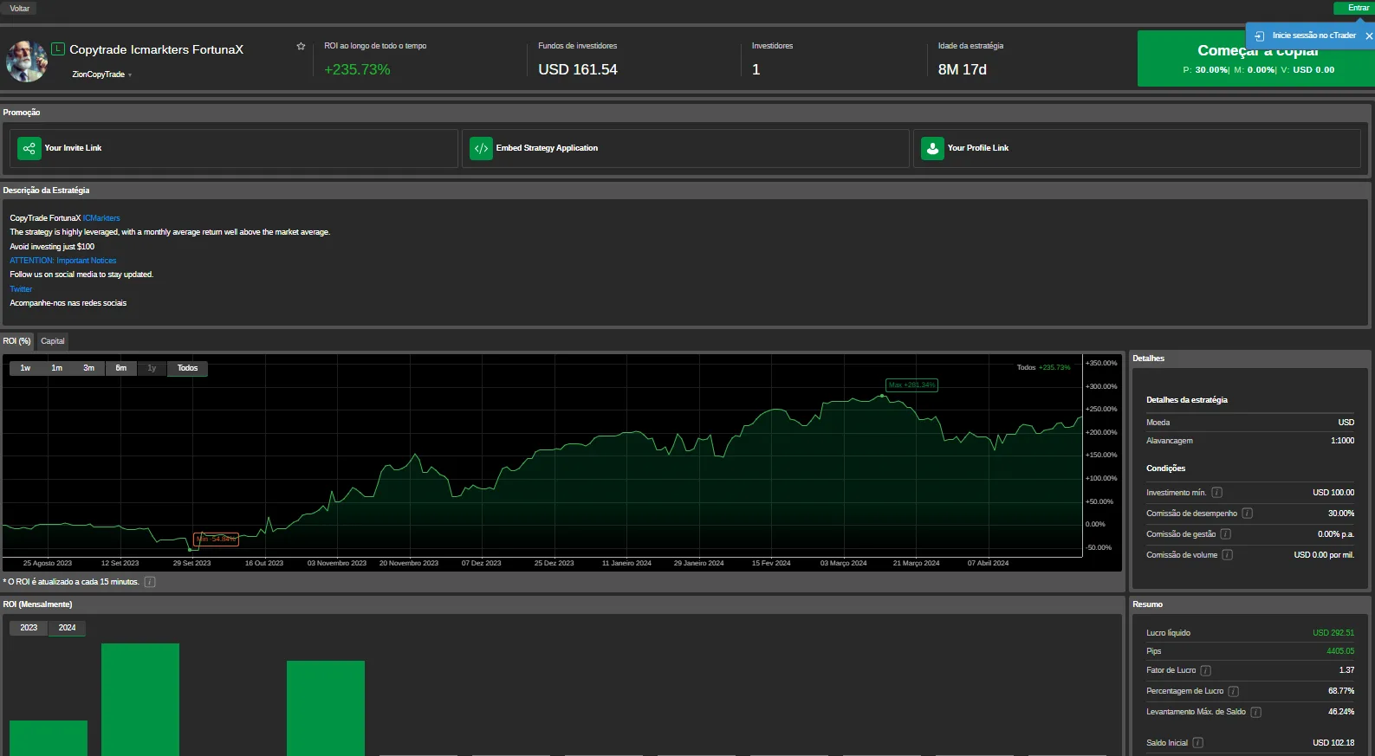Open the strategy provider avatar picture
This screenshot has width=1375, height=756.
point(27,61)
